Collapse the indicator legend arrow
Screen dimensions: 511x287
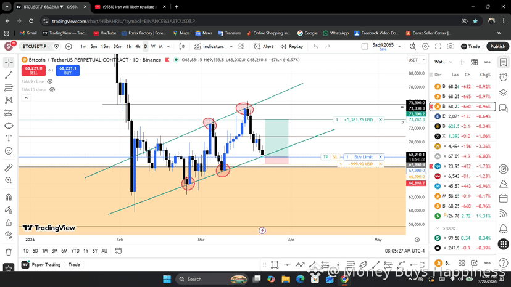click(x=26, y=98)
